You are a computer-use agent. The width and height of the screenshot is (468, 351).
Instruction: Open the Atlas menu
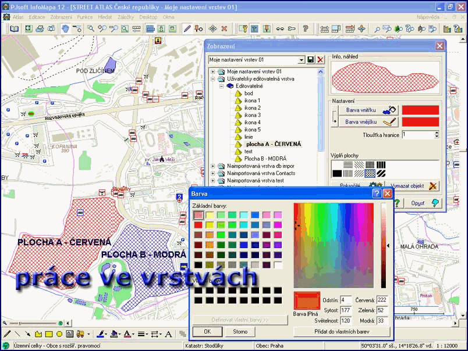click(18, 17)
